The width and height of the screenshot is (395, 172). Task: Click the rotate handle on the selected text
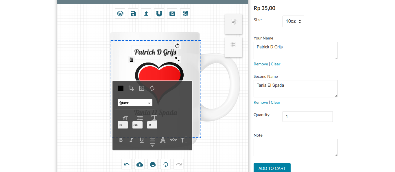(x=177, y=46)
